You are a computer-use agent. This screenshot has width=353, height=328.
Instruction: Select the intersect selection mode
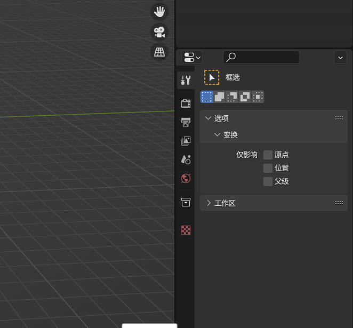coord(258,97)
